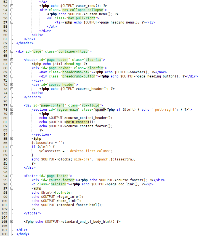
Task: Click page_heading_button() on line 70
Action: pyautogui.click(x=158, y=76)
